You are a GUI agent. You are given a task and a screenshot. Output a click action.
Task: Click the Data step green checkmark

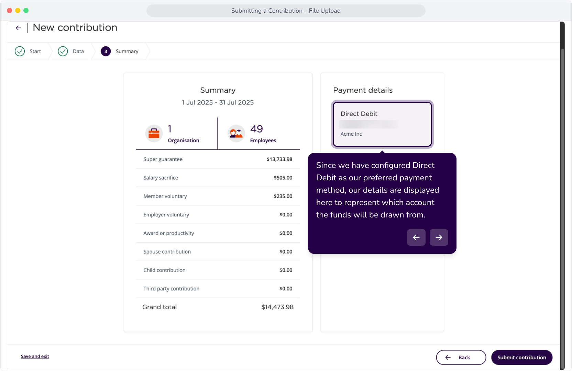63,51
